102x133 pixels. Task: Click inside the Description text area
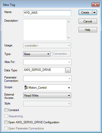point(45,30)
